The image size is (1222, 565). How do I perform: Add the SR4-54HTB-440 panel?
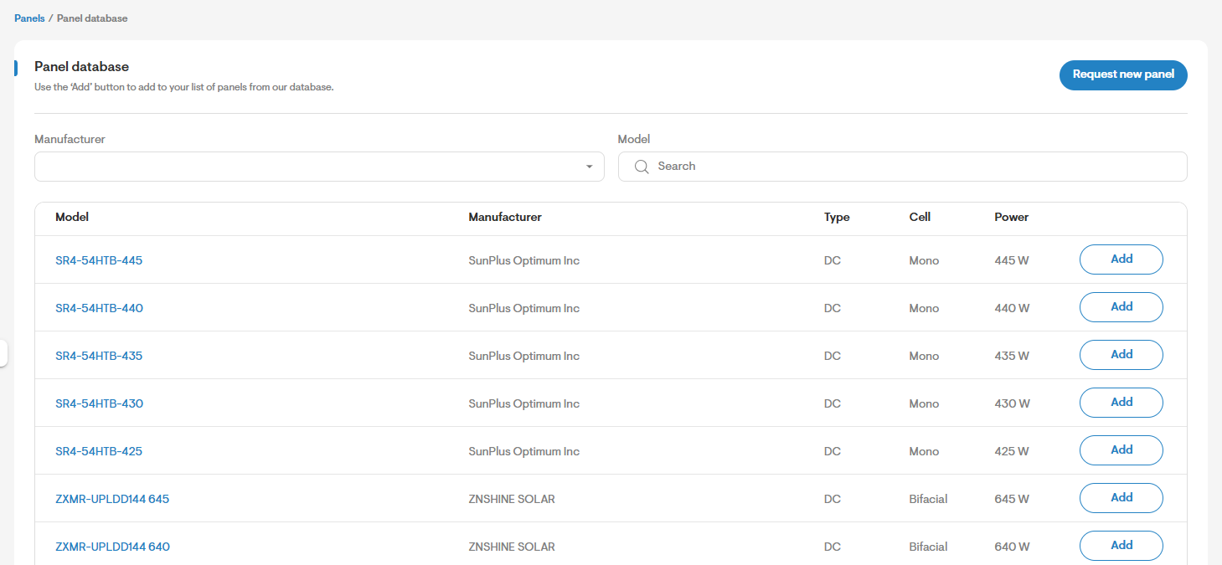click(x=1121, y=307)
